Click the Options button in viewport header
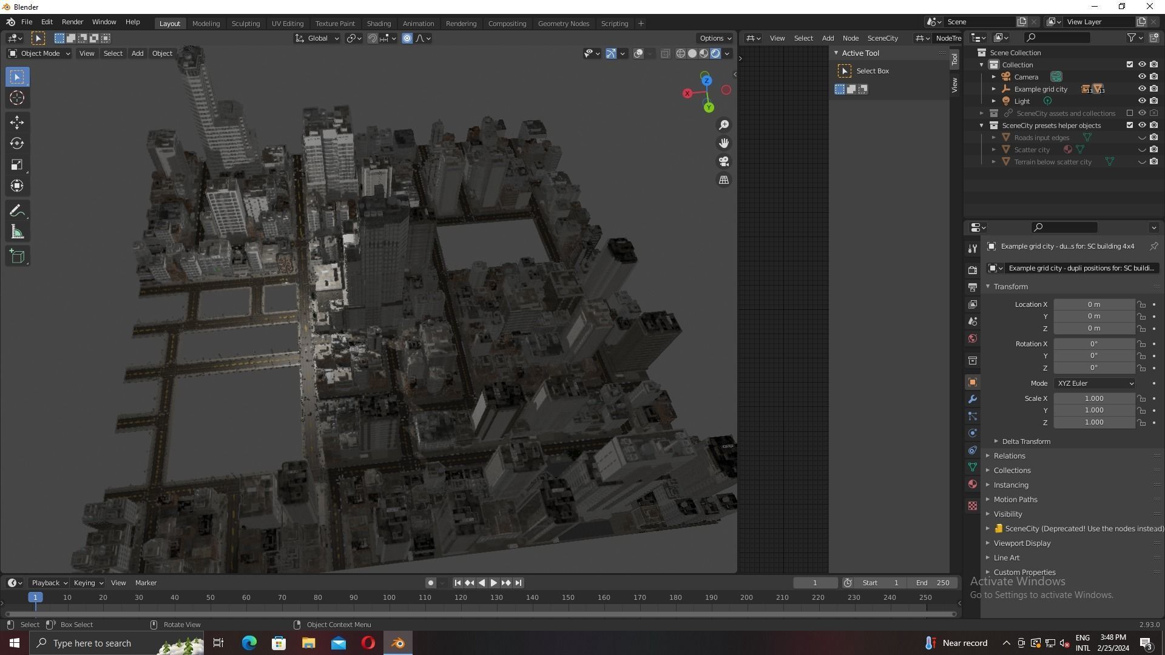The image size is (1165, 655). click(715, 38)
